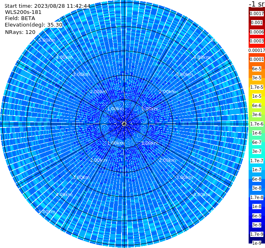
Task: Select the lower-right 3.00km range label
Action: tap(185, 177)
